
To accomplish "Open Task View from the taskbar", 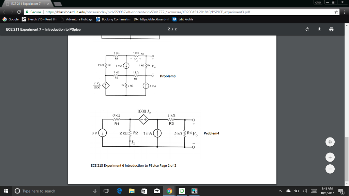I will pos(106,191).
